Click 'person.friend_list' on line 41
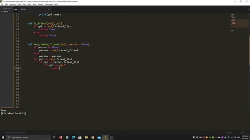The height and width of the screenshot is (140, 250). pos(67,62)
